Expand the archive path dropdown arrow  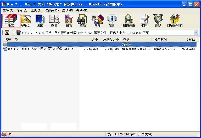pyautogui.click(x=196, y=33)
